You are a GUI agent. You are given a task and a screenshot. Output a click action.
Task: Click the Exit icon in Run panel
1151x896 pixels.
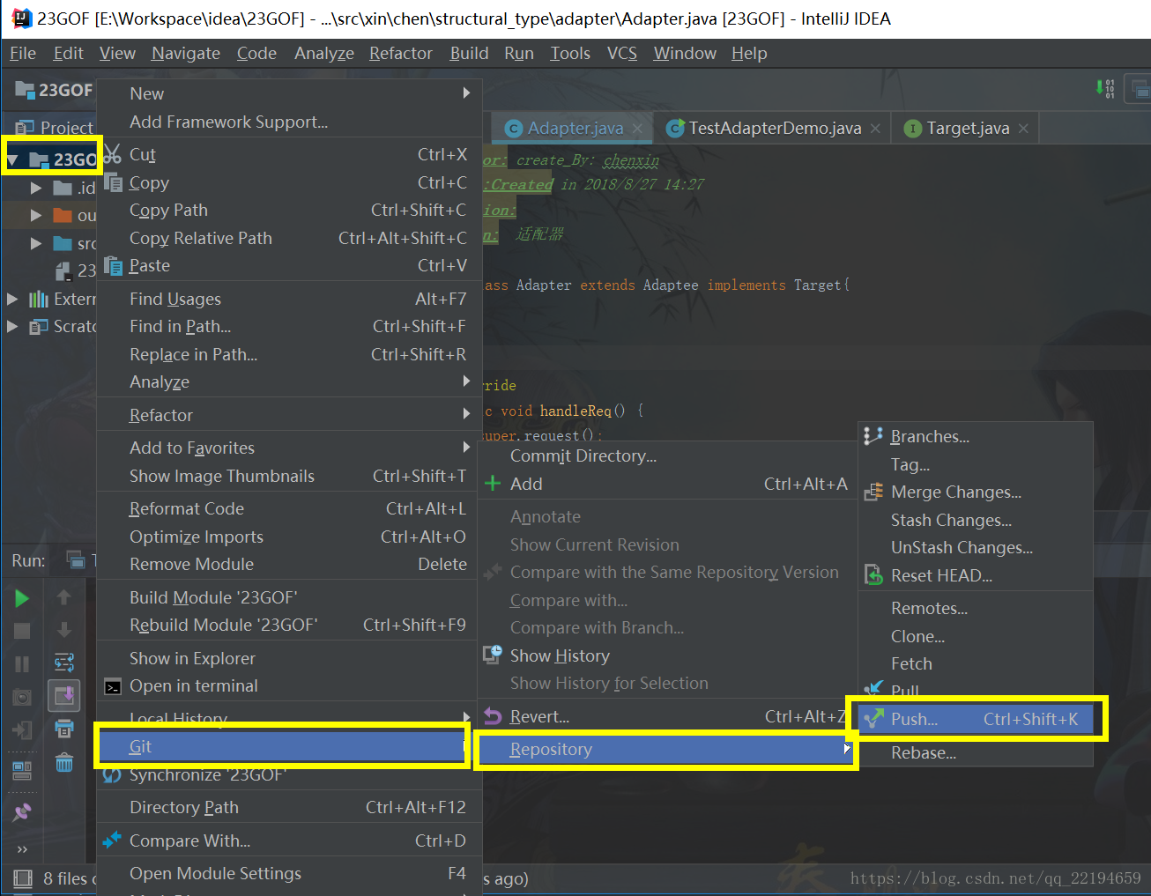pyautogui.click(x=22, y=729)
